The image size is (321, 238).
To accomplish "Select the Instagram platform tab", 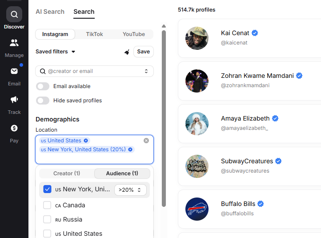I will 55,34.
